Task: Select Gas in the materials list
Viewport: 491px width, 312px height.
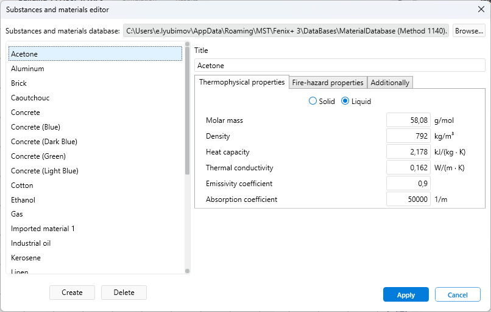Action: click(95, 214)
